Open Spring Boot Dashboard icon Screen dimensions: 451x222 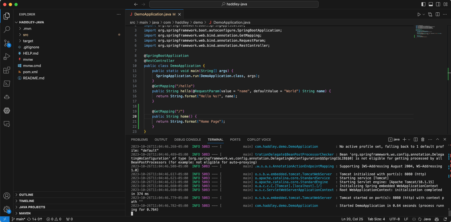point(7,111)
